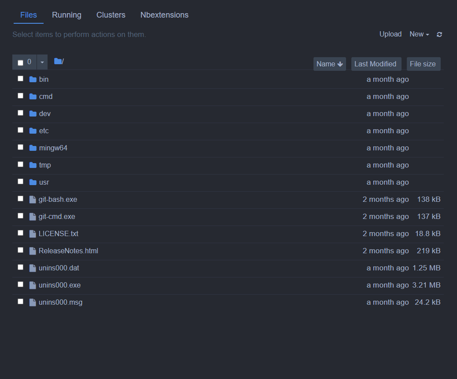Click the refresh notebook list icon
The image size is (457, 379).
click(x=439, y=34)
